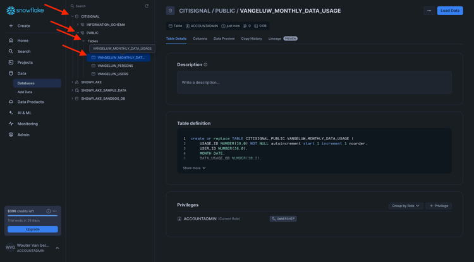Open the three-dot menu beside Load Data
Image resolution: width=474 pixels, height=262 pixels.
pyautogui.click(x=429, y=11)
